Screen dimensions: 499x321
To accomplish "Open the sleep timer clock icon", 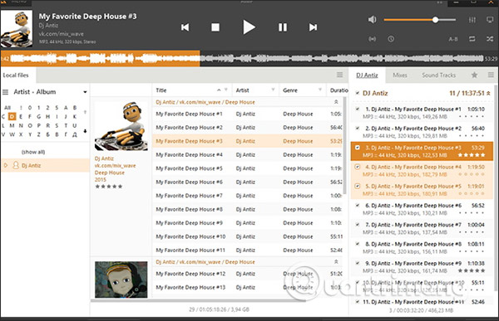I will point(391,39).
